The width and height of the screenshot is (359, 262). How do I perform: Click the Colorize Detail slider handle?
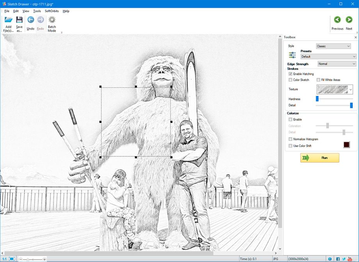click(x=344, y=132)
